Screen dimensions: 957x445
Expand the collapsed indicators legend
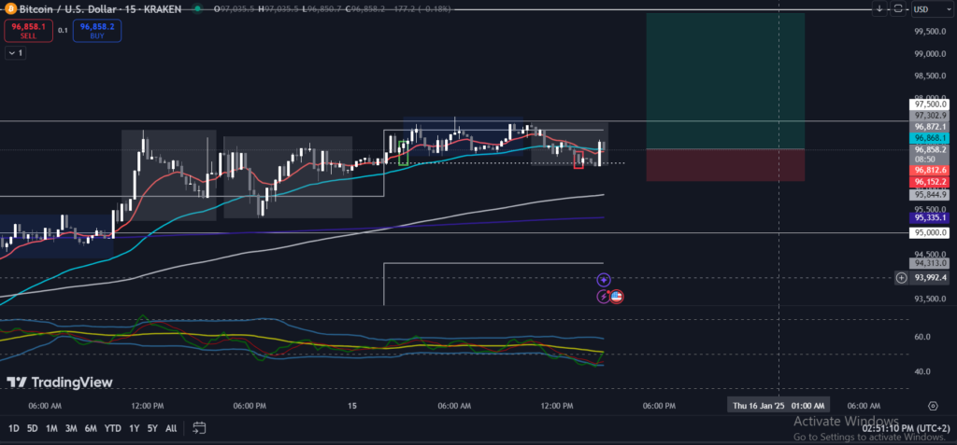pyautogui.click(x=15, y=53)
